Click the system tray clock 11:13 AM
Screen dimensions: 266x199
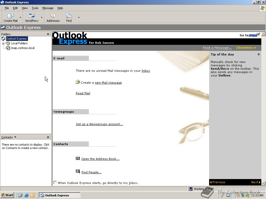click(257, 195)
